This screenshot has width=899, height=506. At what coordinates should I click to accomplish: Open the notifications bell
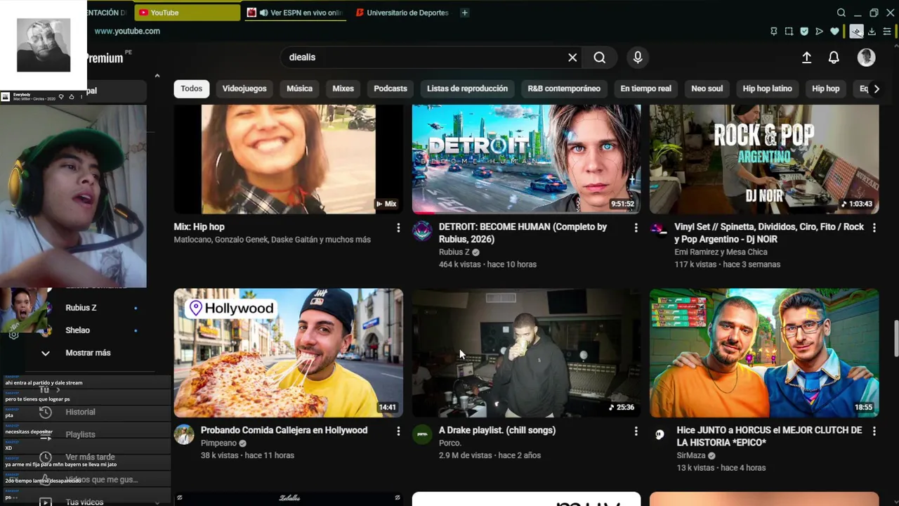(x=834, y=58)
